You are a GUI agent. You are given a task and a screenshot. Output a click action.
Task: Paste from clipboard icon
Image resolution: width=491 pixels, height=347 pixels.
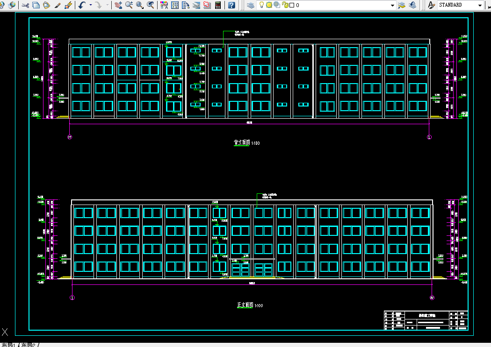point(46,5)
